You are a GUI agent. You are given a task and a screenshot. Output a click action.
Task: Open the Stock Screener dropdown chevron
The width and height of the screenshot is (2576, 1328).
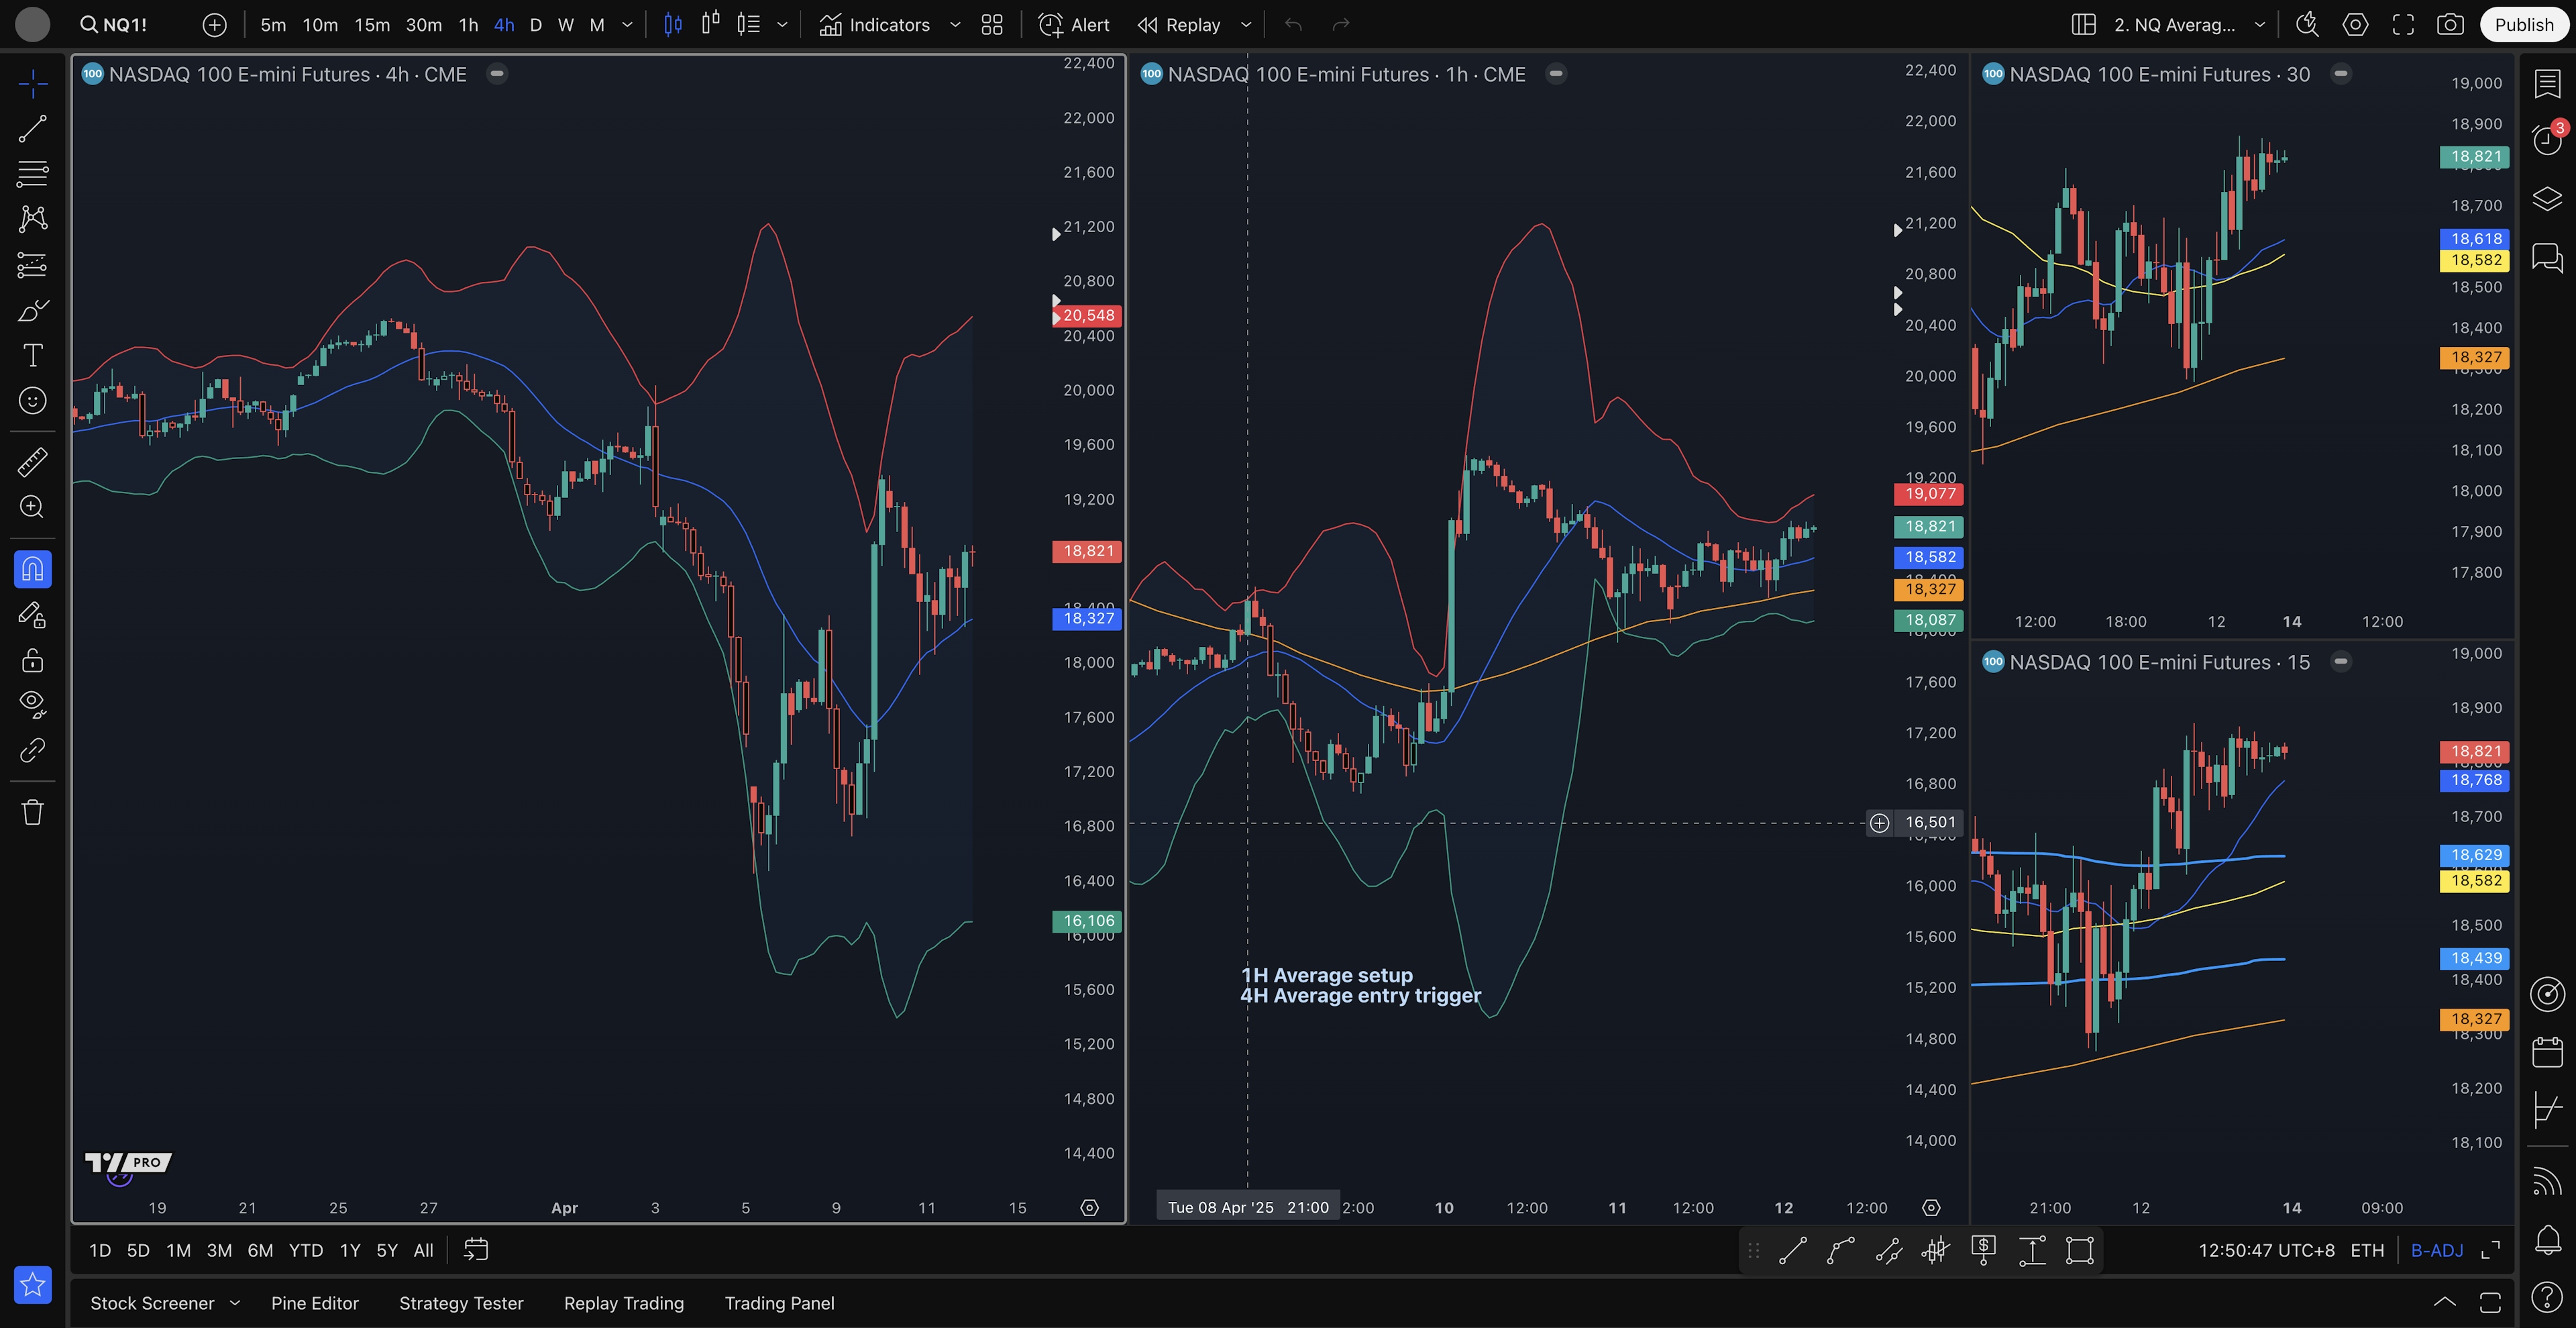coord(235,1303)
